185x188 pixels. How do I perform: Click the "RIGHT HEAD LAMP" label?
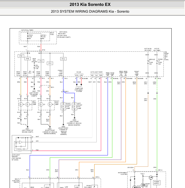(57, 103)
